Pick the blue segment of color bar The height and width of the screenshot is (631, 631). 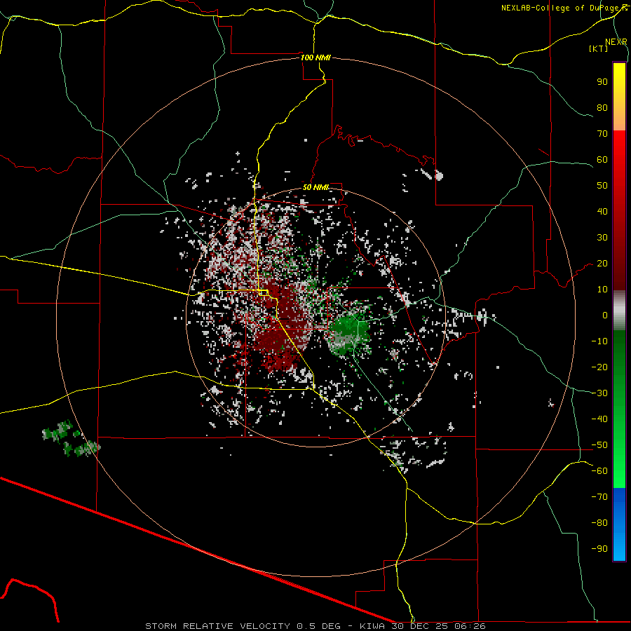[619, 524]
